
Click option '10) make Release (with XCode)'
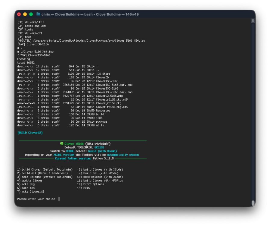100,177
